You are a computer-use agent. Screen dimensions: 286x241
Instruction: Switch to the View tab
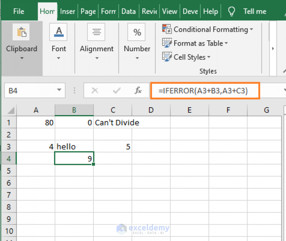click(169, 11)
